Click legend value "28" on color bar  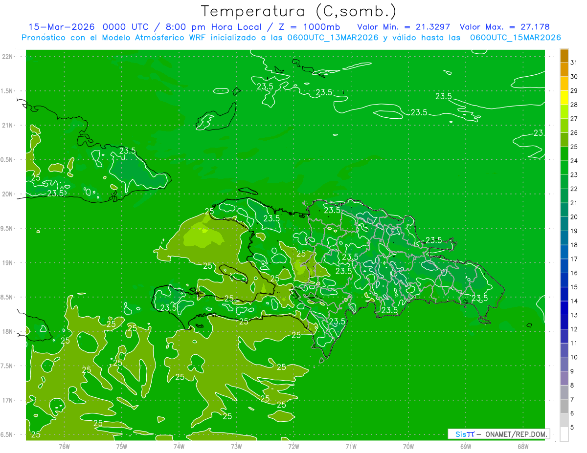coord(574,105)
